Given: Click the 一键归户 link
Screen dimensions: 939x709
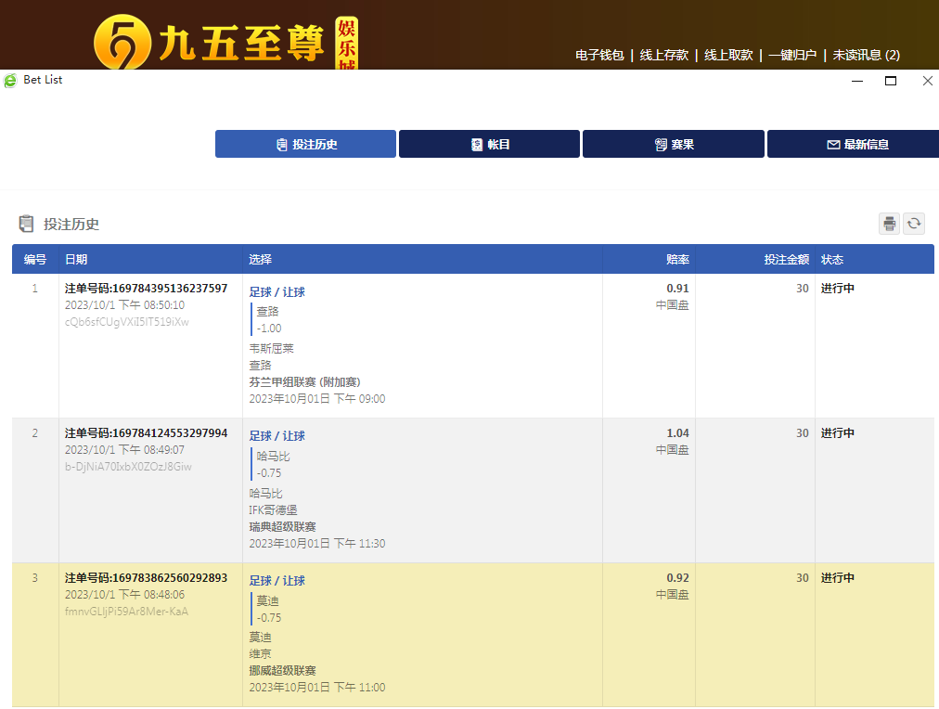Looking at the screenshot, I should pos(792,55).
